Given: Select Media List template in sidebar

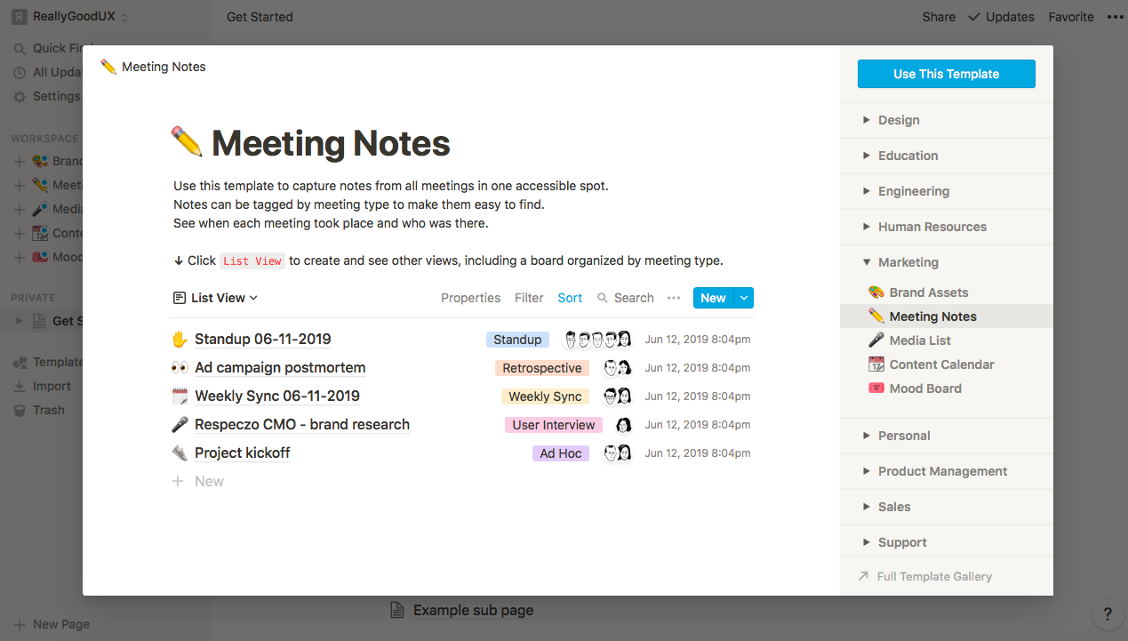Looking at the screenshot, I should click(920, 341).
